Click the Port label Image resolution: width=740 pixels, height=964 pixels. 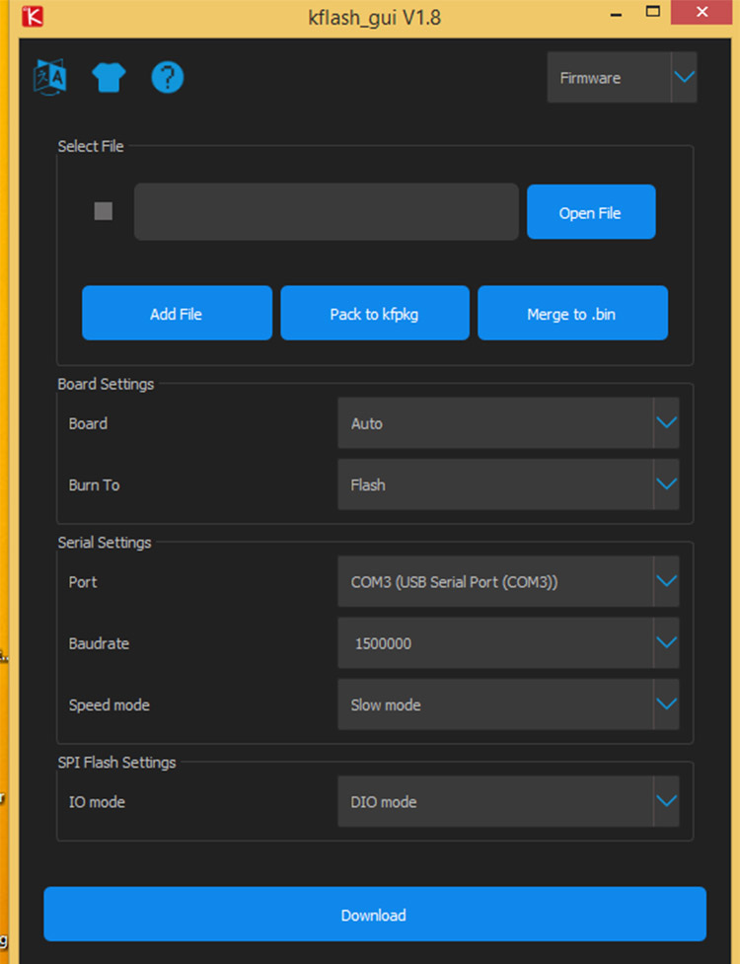click(83, 582)
